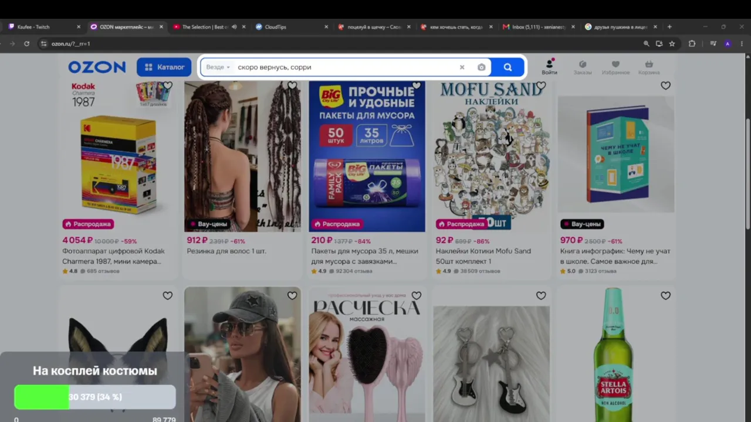The height and width of the screenshot is (422, 751).
Task: Click the 210 ₽ price
Action: [x=322, y=240]
